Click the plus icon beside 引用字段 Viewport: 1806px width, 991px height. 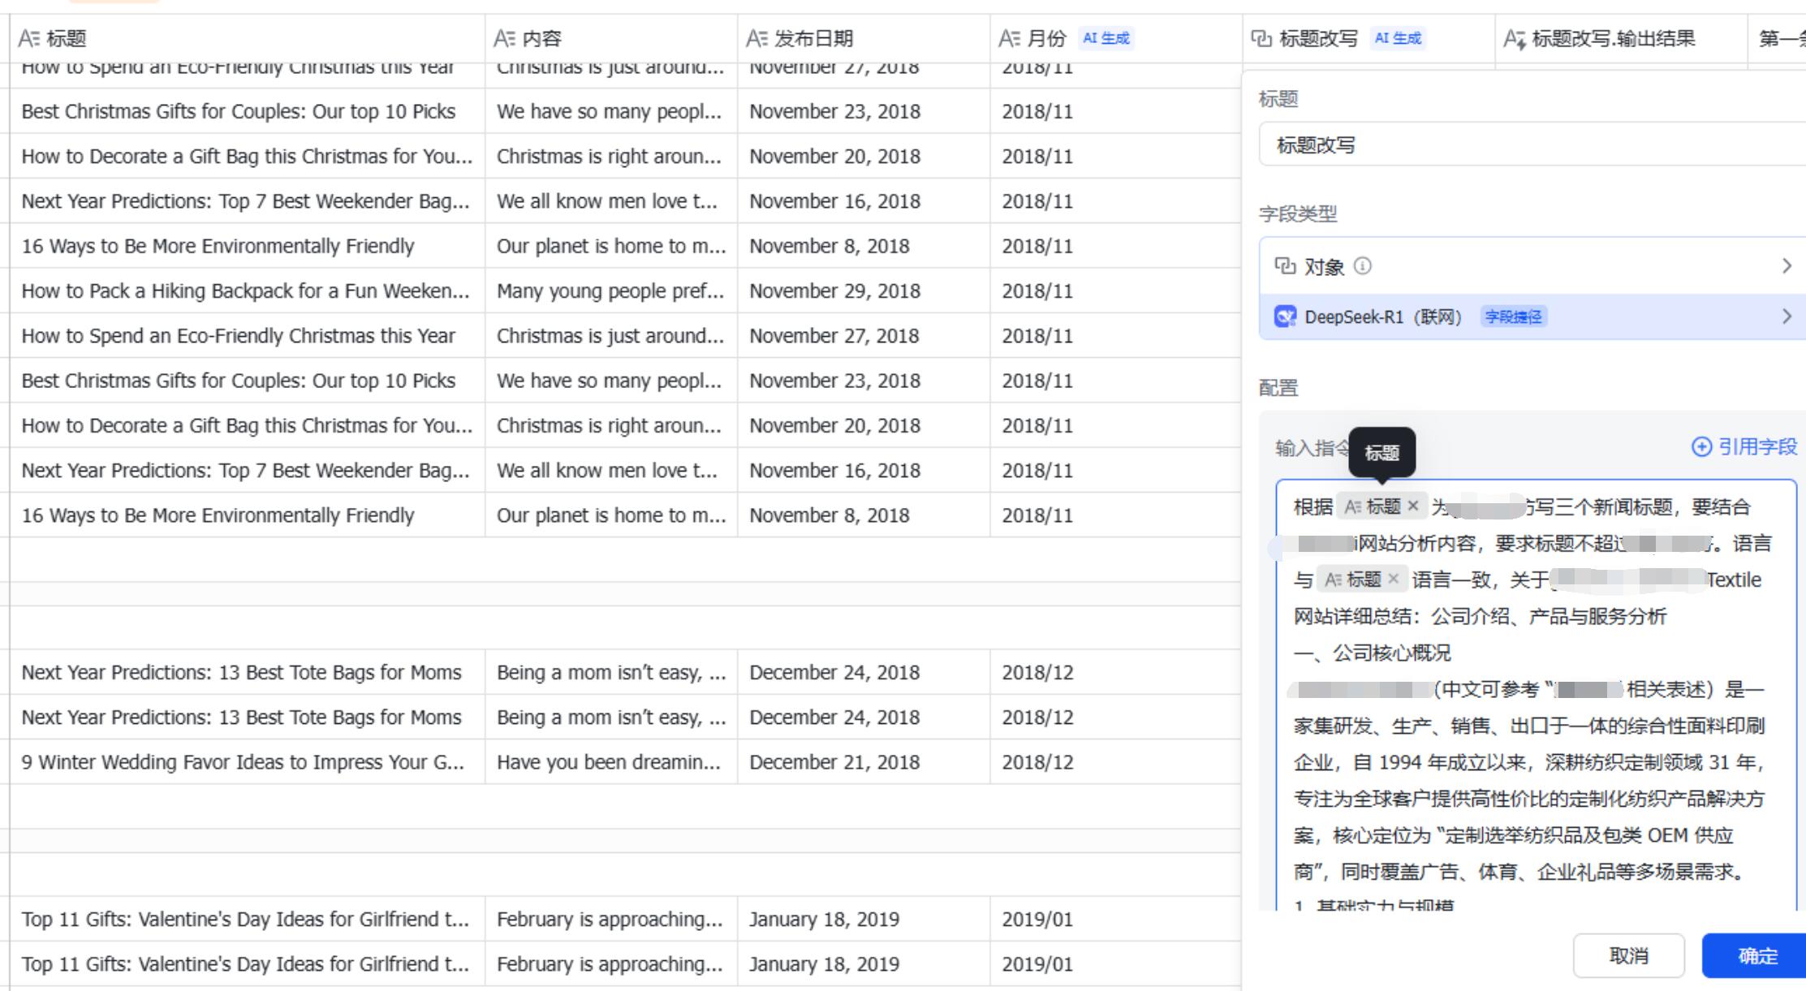1701,446
